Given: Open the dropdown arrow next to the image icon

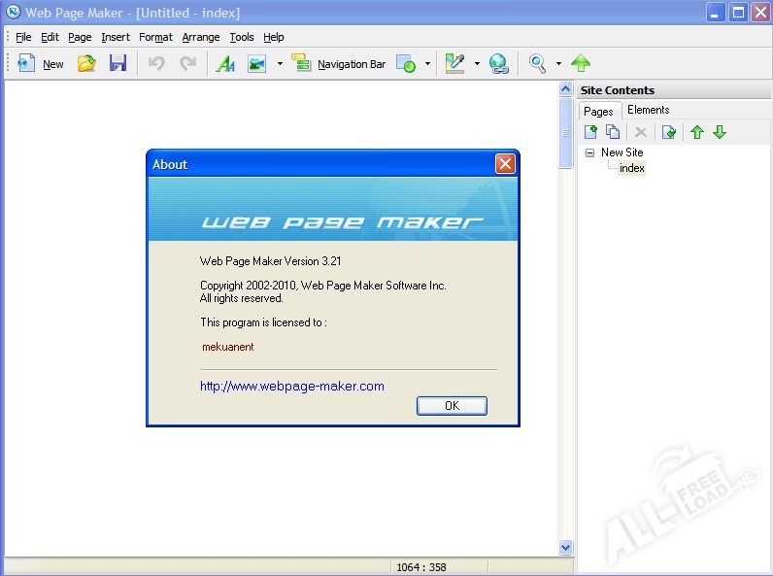Looking at the screenshot, I should [x=280, y=64].
